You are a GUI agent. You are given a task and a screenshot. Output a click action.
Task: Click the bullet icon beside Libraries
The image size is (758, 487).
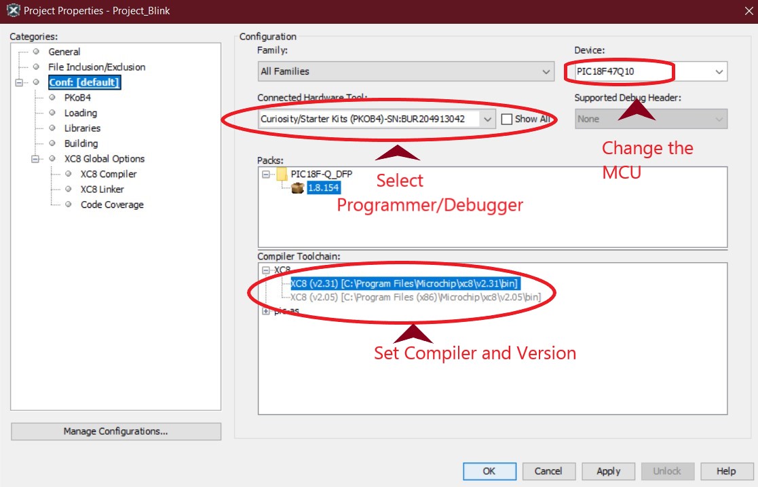52,128
